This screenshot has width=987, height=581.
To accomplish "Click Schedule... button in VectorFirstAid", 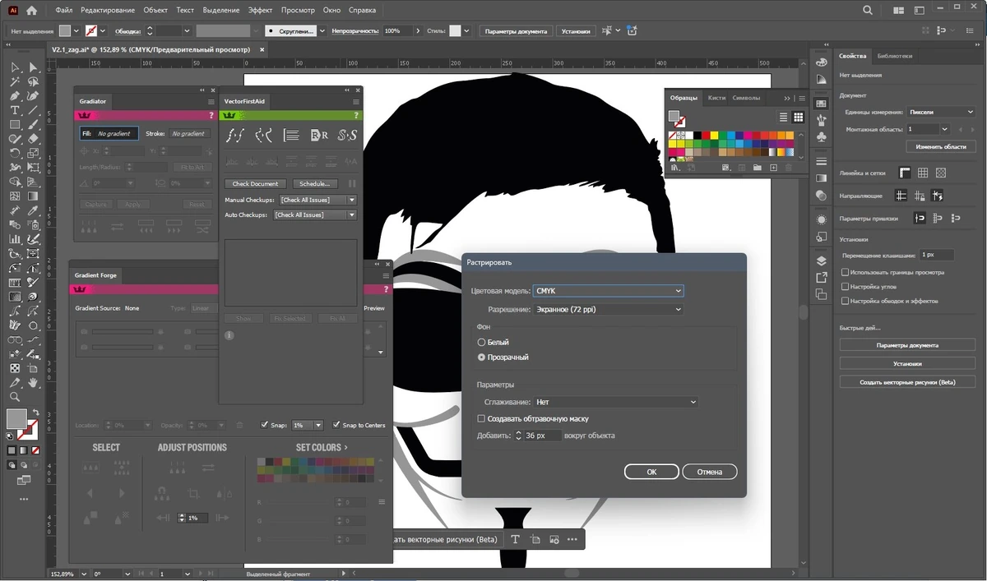I will 315,184.
